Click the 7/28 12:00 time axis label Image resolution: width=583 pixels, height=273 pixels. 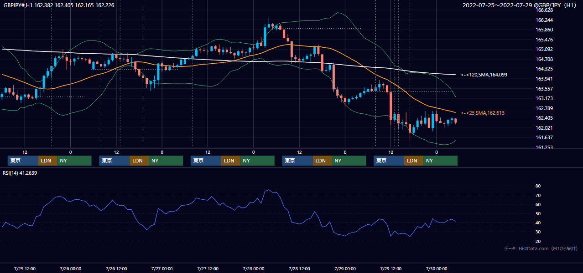(x=299, y=268)
